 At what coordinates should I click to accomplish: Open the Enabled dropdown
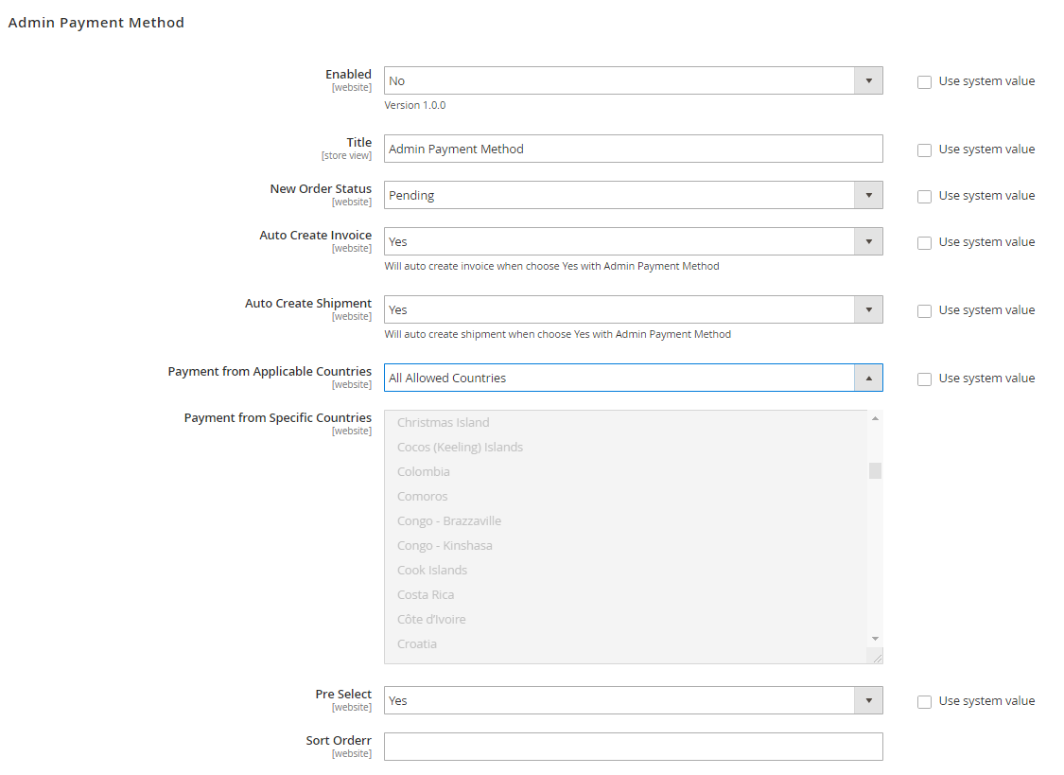pyautogui.click(x=633, y=81)
